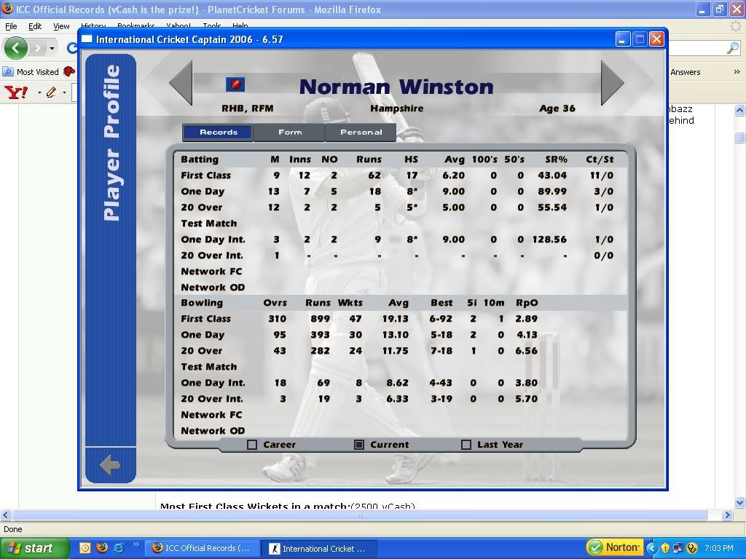Click the game window title bar icon
Screen dimensions: 746x559
[87, 39]
